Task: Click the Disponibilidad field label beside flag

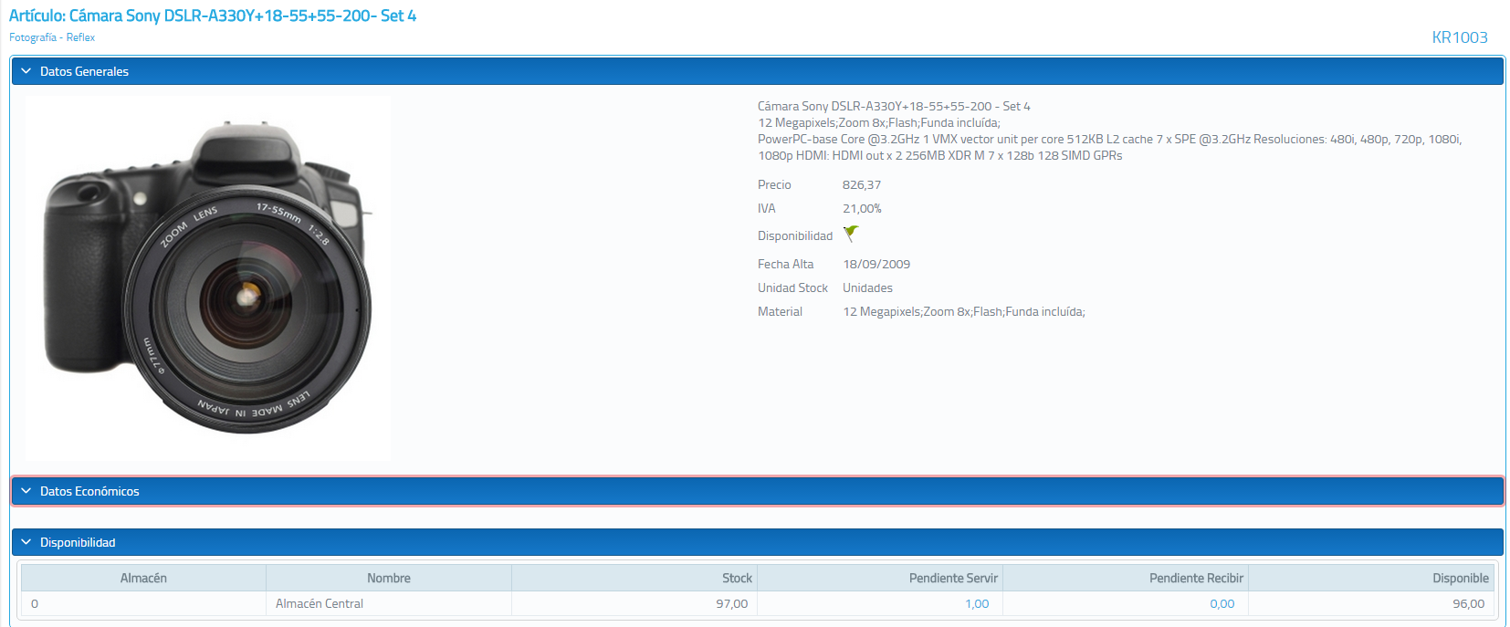Action: 795,235
